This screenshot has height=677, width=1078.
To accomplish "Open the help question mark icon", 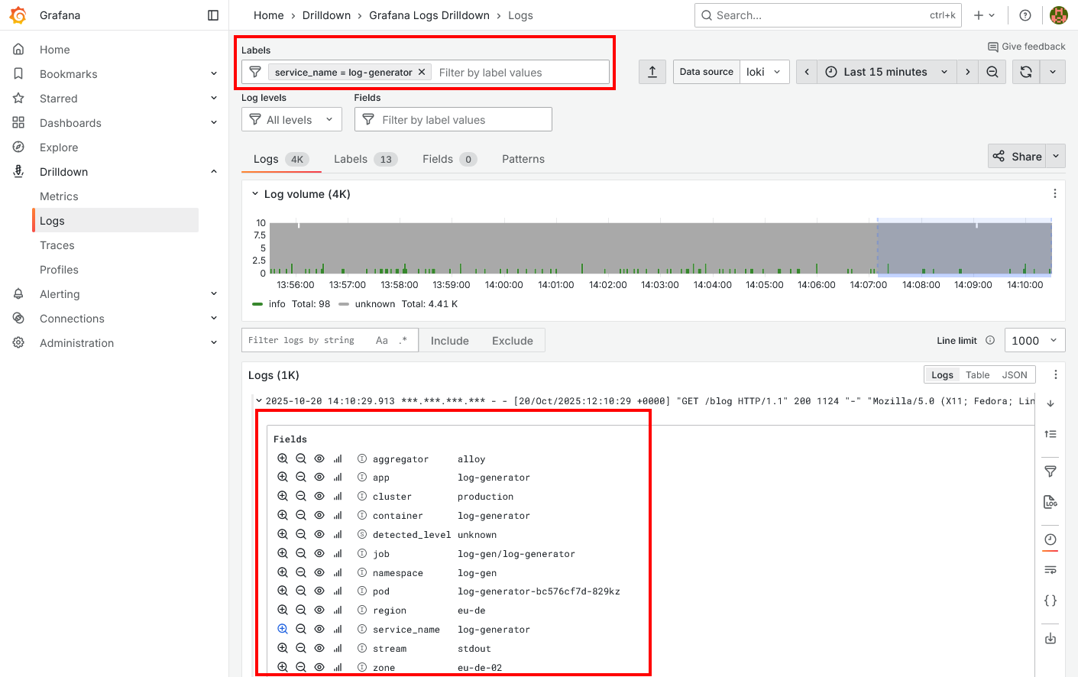I will (1025, 15).
